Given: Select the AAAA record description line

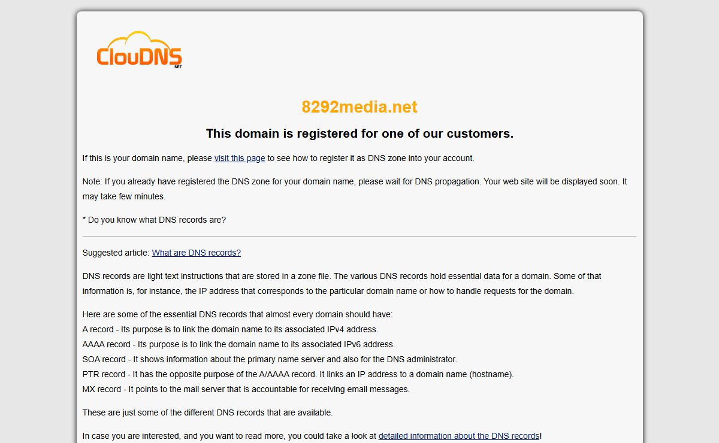Looking at the screenshot, I should pos(238,344).
